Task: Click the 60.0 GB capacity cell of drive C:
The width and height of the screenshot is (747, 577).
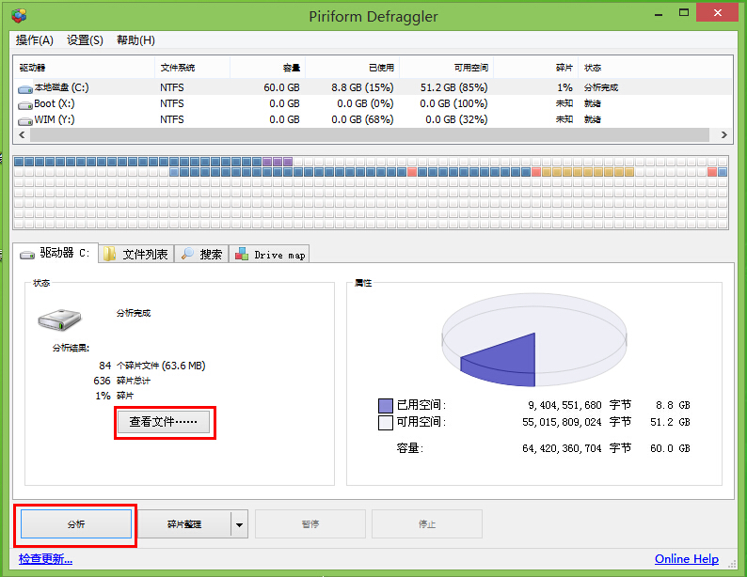Action: [281, 87]
